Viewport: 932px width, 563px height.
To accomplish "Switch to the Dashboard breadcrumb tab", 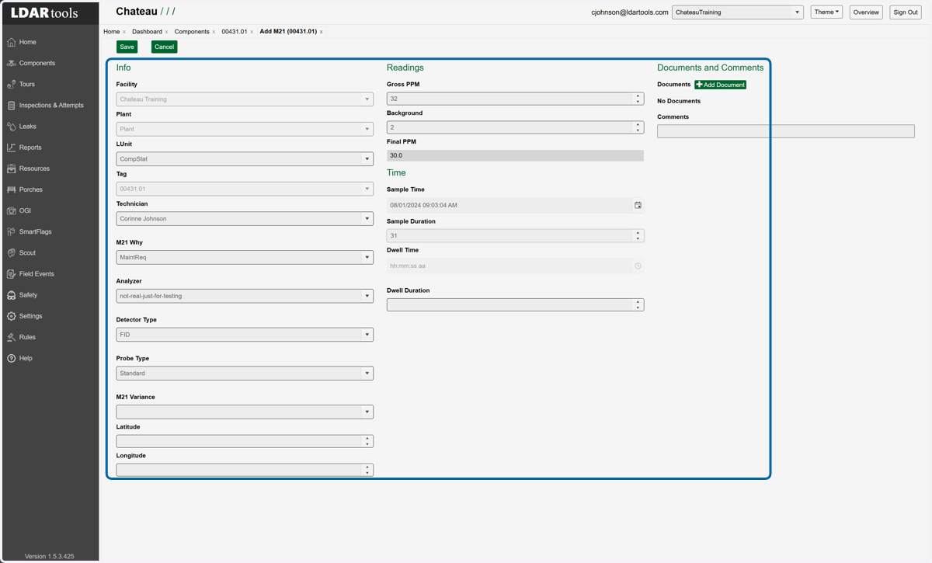I will click(147, 32).
